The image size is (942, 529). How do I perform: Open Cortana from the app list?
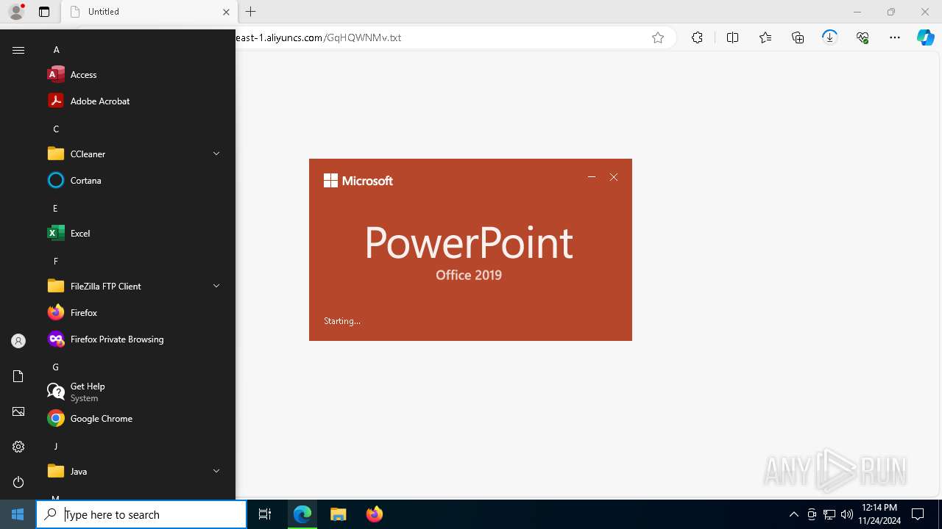pos(136,181)
